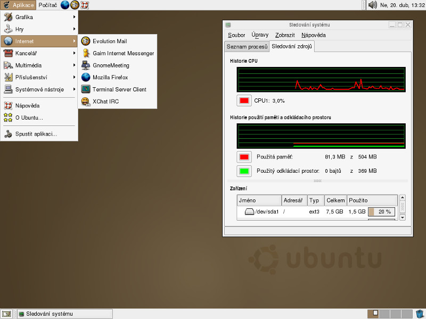Change the odkládací prostor green swatch
The width and height of the screenshot is (426, 319).
244,171
